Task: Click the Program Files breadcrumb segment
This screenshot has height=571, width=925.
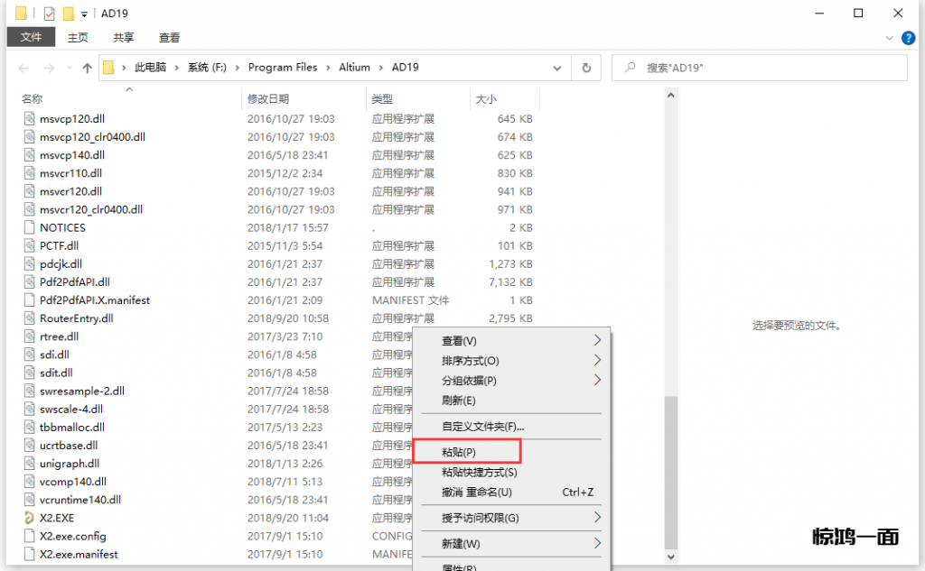Action: [283, 68]
